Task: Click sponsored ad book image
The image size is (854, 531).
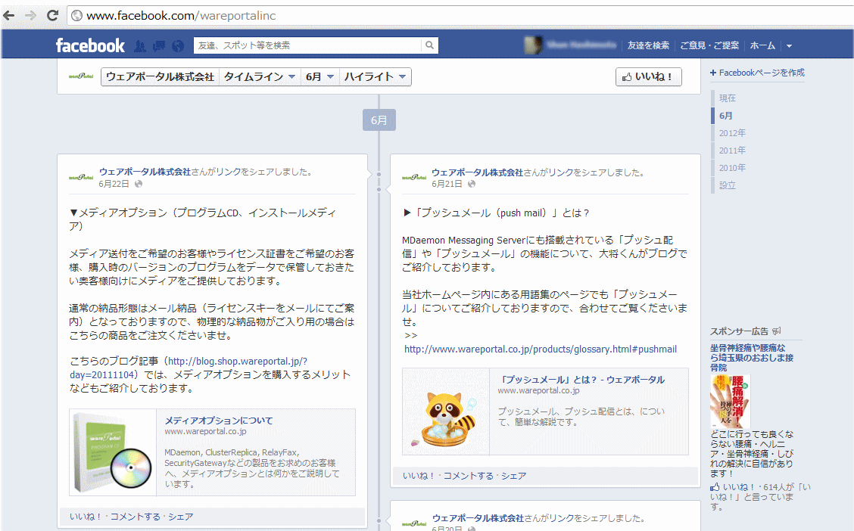Action: [731, 402]
